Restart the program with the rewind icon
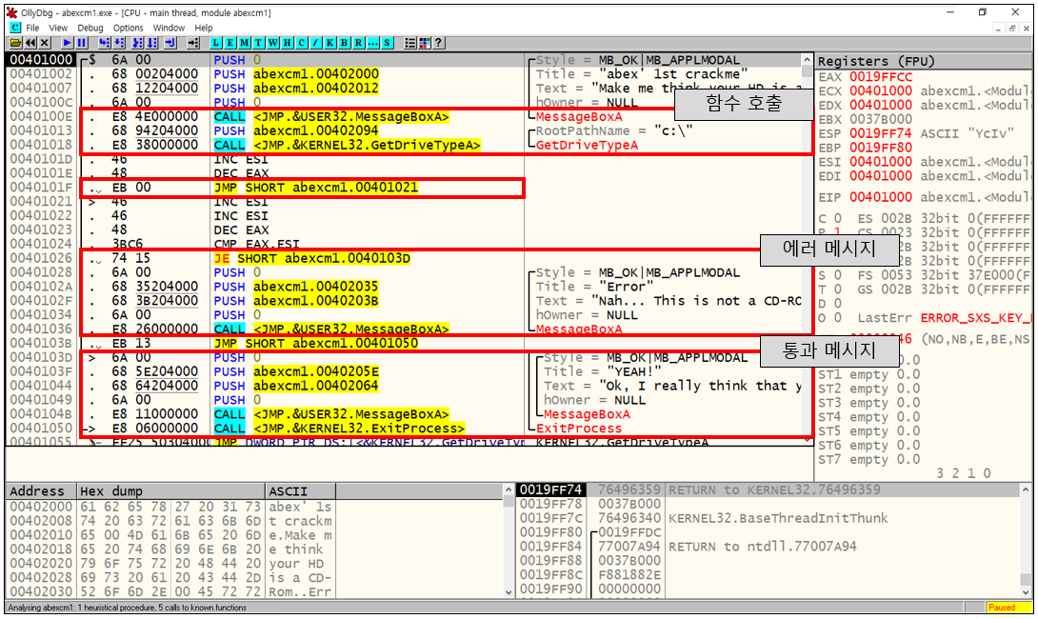This screenshot has width=1038, height=619. pos(30,43)
